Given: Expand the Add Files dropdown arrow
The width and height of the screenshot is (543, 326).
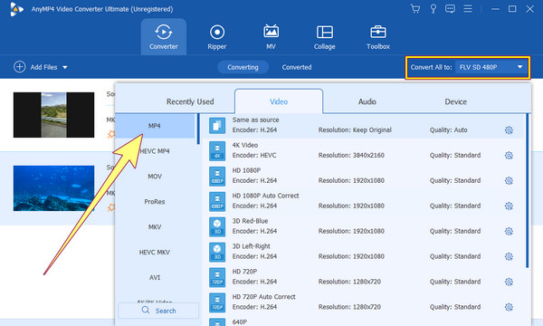Looking at the screenshot, I should point(65,67).
